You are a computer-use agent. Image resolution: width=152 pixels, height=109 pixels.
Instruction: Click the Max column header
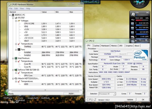tap(75, 12)
